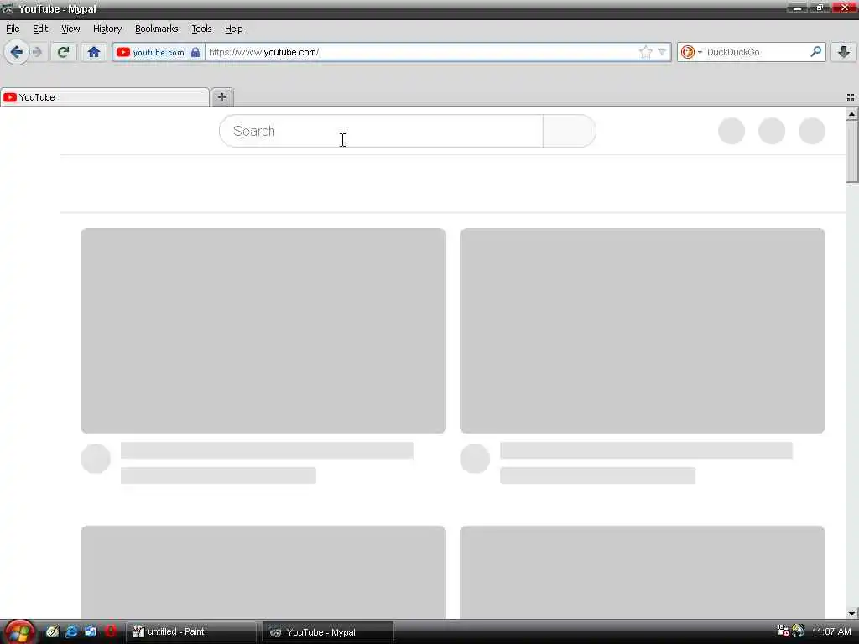Open the DuckDuckGo search engine selector
Screen dimensions: 859x644
pyautogui.click(x=691, y=52)
